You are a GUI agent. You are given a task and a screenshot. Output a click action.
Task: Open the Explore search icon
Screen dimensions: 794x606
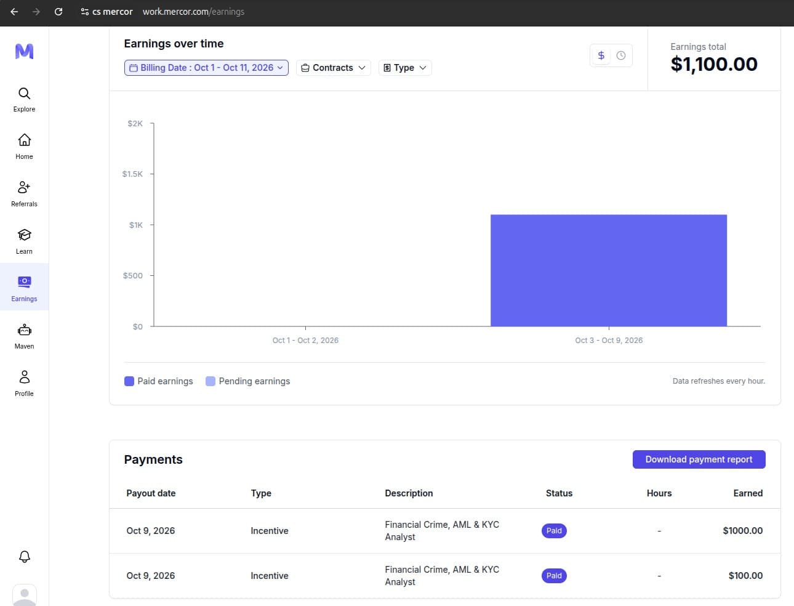pos(24,94)
